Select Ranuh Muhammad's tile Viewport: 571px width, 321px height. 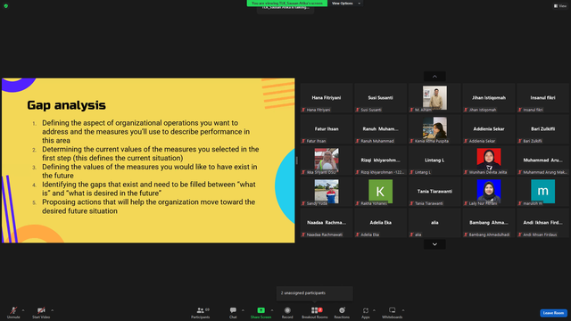380,129
